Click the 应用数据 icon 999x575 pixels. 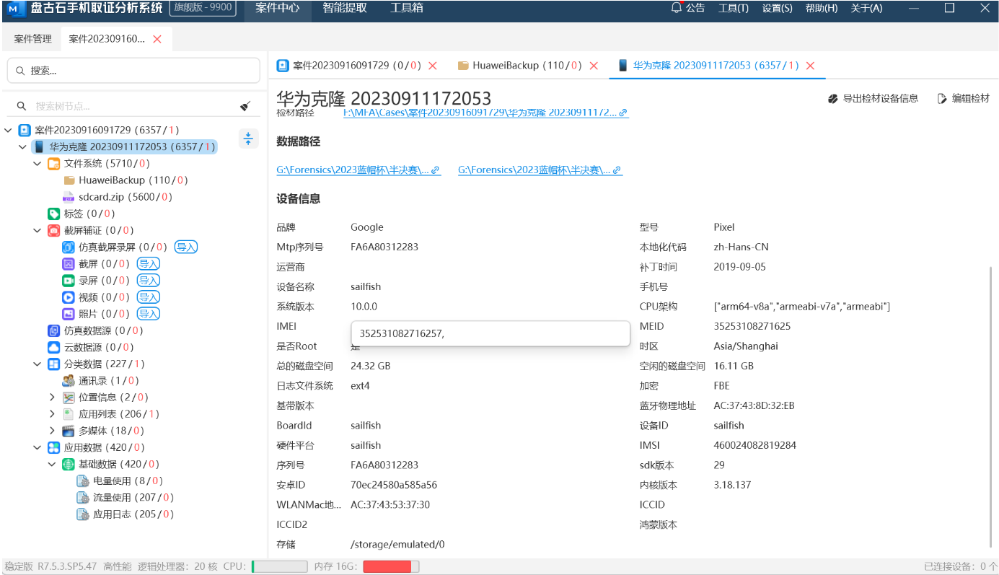53,447
